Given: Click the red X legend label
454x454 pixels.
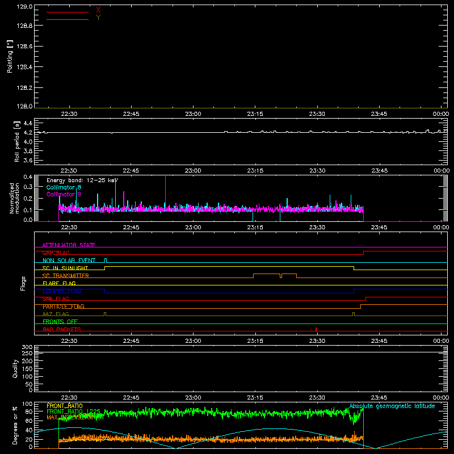Looking at the screenshot, I should [98, 10].
